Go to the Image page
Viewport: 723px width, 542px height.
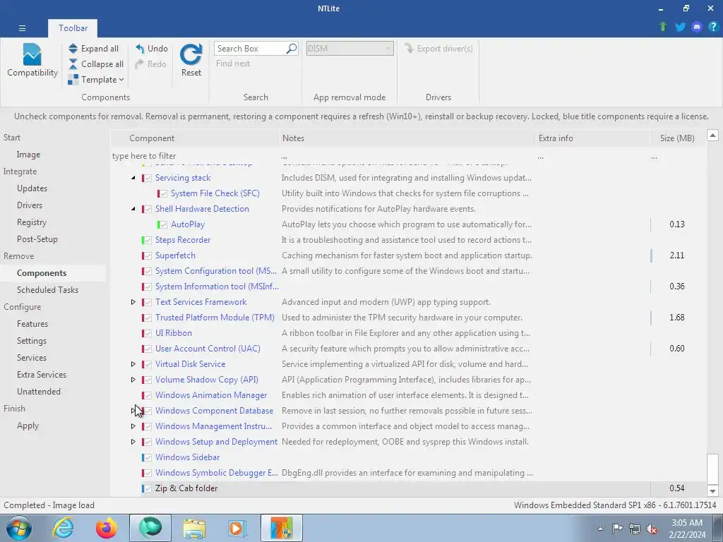[x=28, y=155]
